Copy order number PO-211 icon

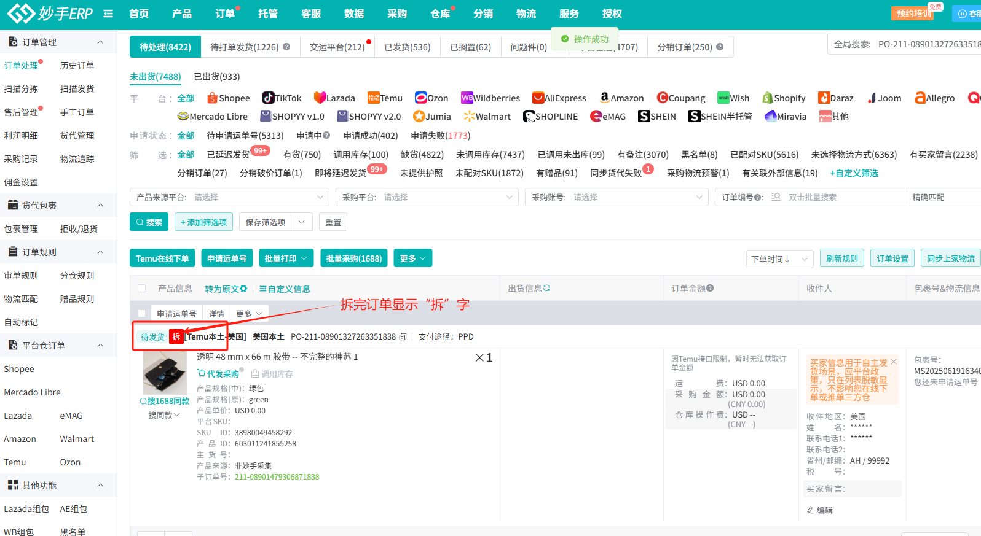(x=403, y=336)
